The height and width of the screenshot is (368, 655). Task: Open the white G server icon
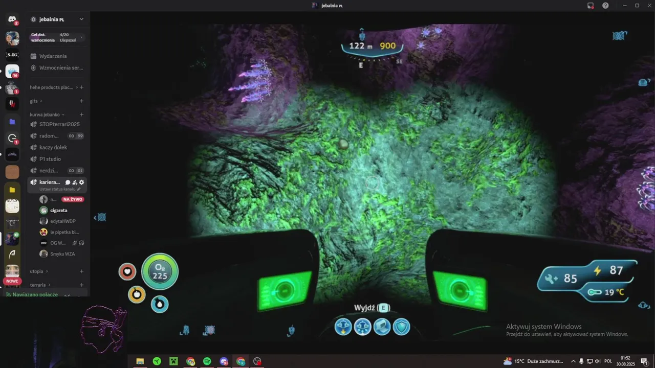point(12,138)
